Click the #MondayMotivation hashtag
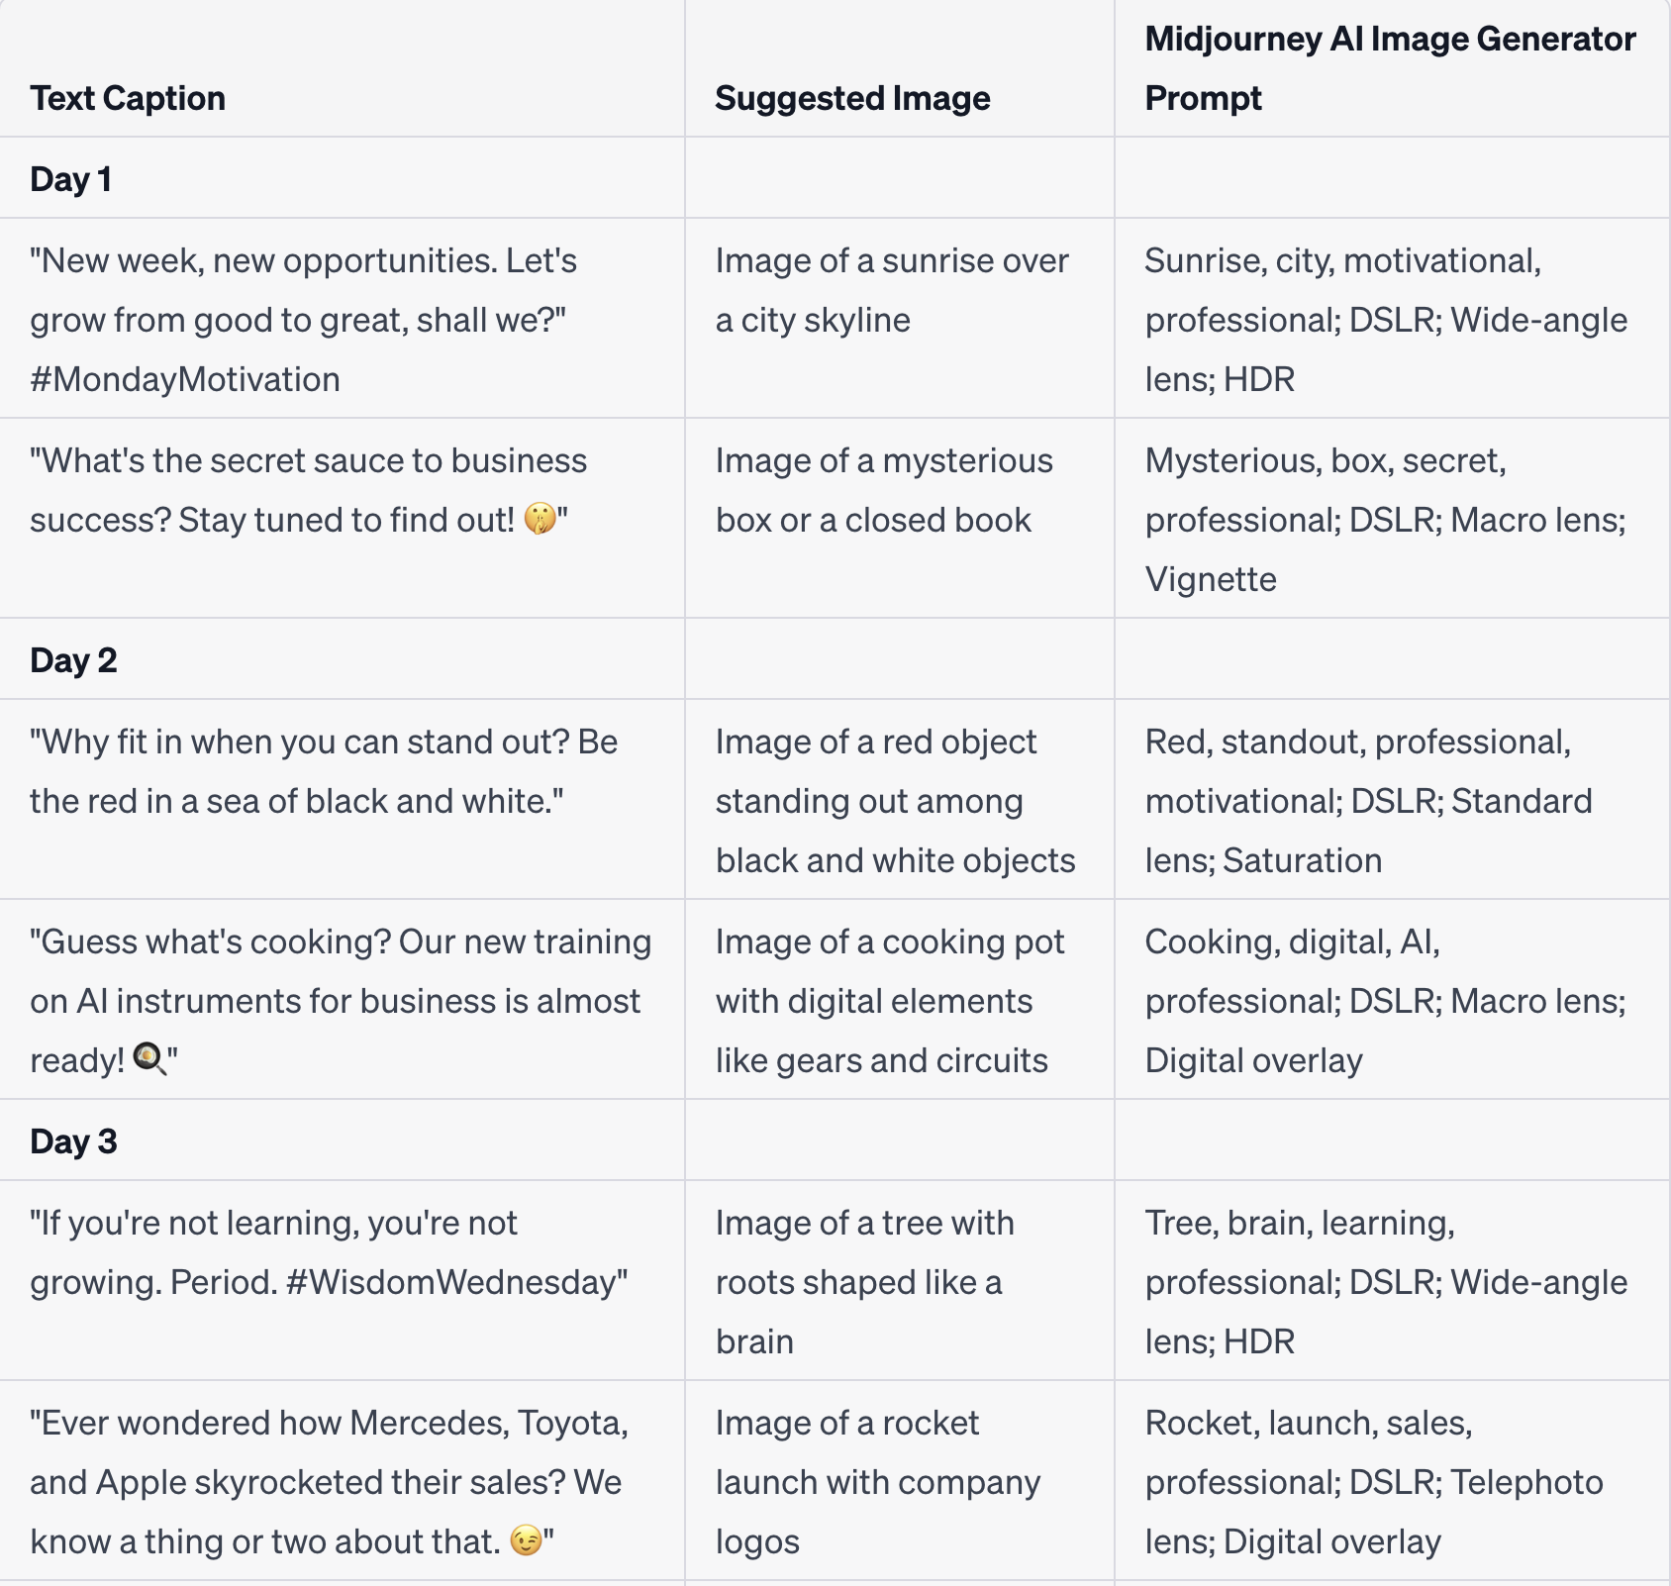The image size is (1671, 1586). click(x=185, y=379)
